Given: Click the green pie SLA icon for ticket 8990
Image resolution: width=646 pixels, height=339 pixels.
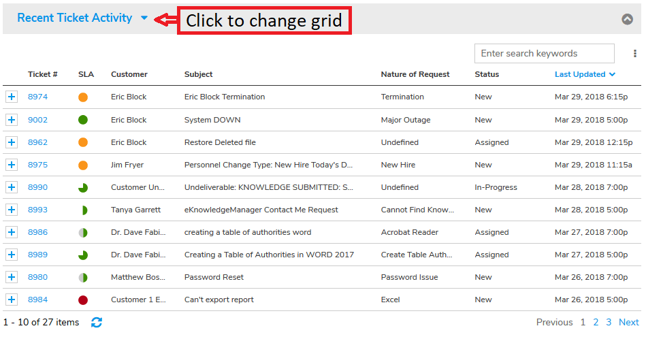Looking at the screenshot, I should pos(83,188).
